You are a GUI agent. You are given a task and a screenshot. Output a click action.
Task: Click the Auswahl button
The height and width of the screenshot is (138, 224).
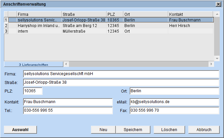(20, 129)
